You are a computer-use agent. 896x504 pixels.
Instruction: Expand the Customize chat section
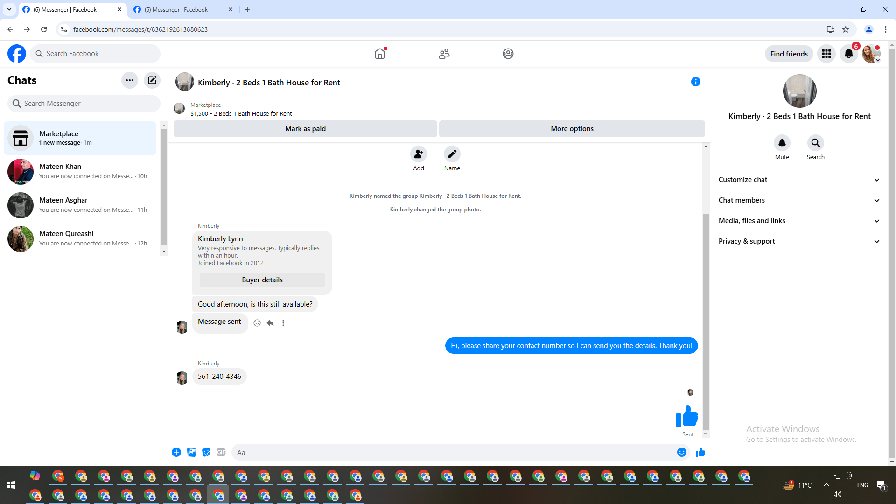point(799,180)
